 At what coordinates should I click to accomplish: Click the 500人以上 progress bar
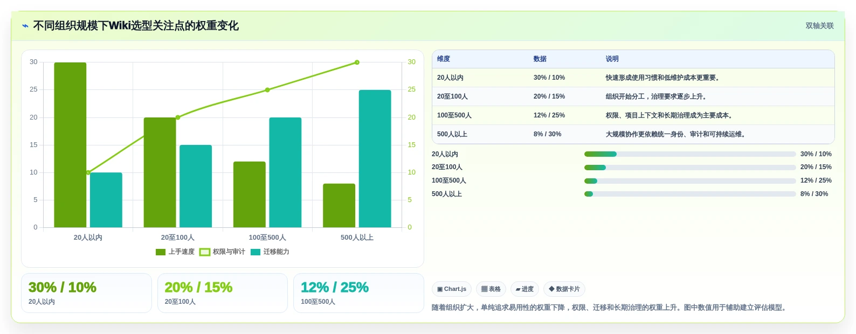[x=690, y=194]
